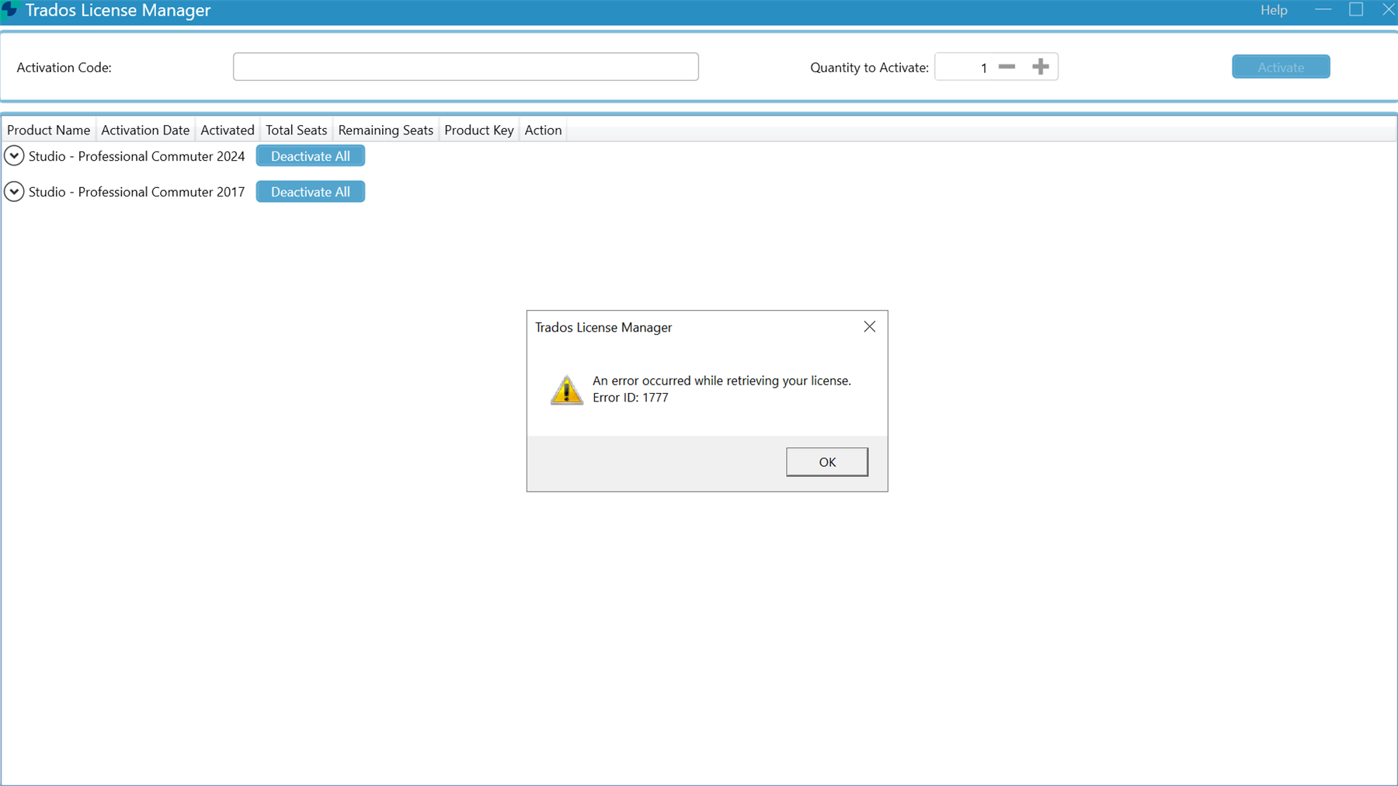Expand the Studio Professional Commuter 2017 entry
This screenshot has height=786, width=1398.
pos(14,191)
